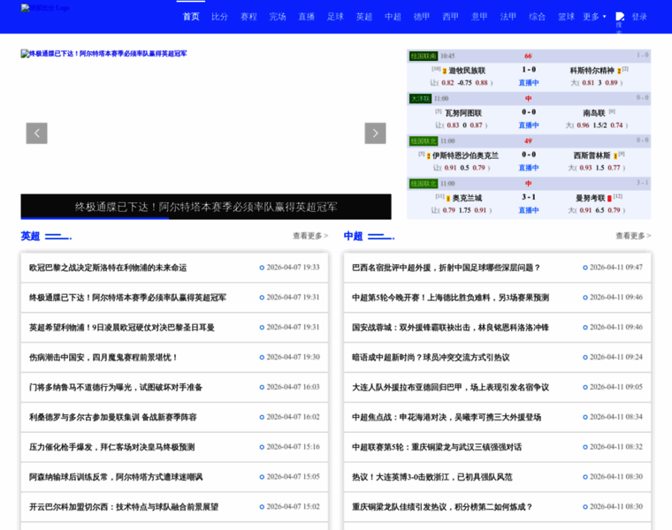Open 查看更多 for the 中超 section
This screenshot has width=672, height=530.
(633, 236)
